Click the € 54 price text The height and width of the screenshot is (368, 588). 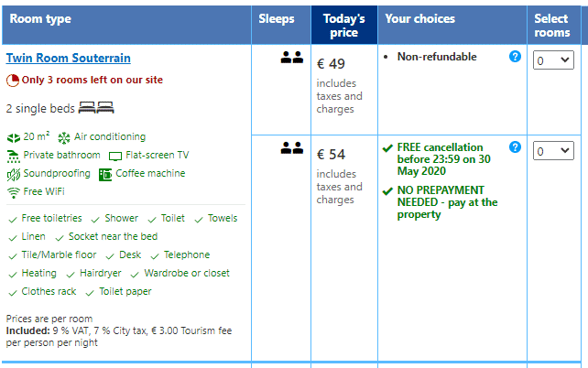pos(331,155)
